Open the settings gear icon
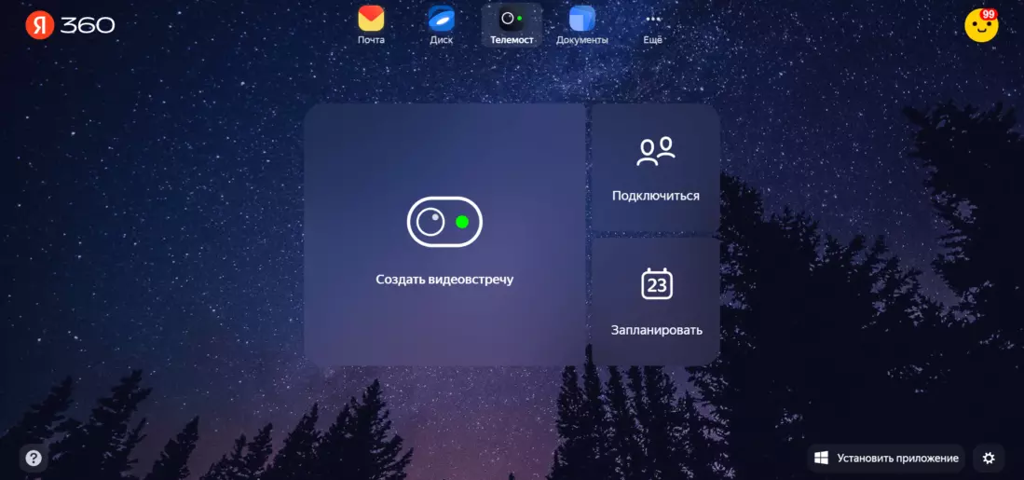The height and width of the screenshot is (480, 1024). [989, 458]
